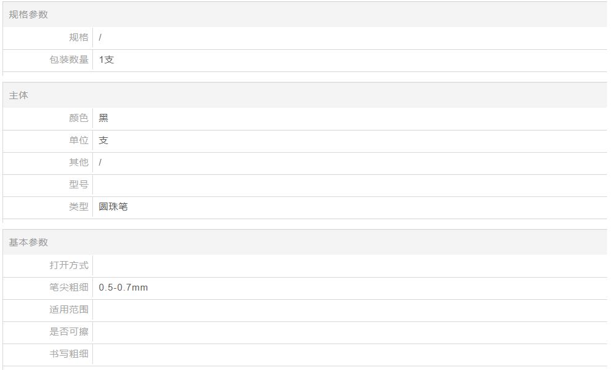Click the 规格参数 section header

pos(28,14)
